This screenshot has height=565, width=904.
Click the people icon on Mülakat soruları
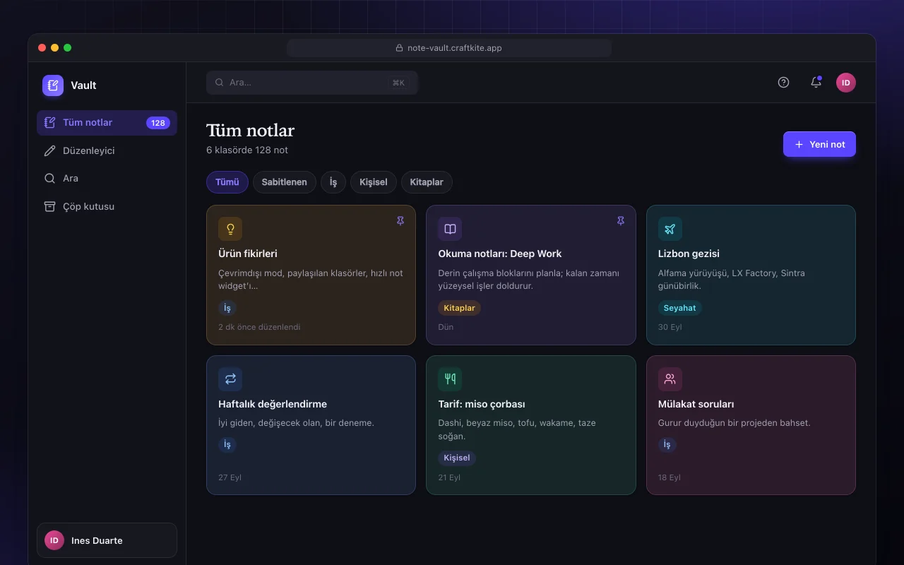click(670, 379)
